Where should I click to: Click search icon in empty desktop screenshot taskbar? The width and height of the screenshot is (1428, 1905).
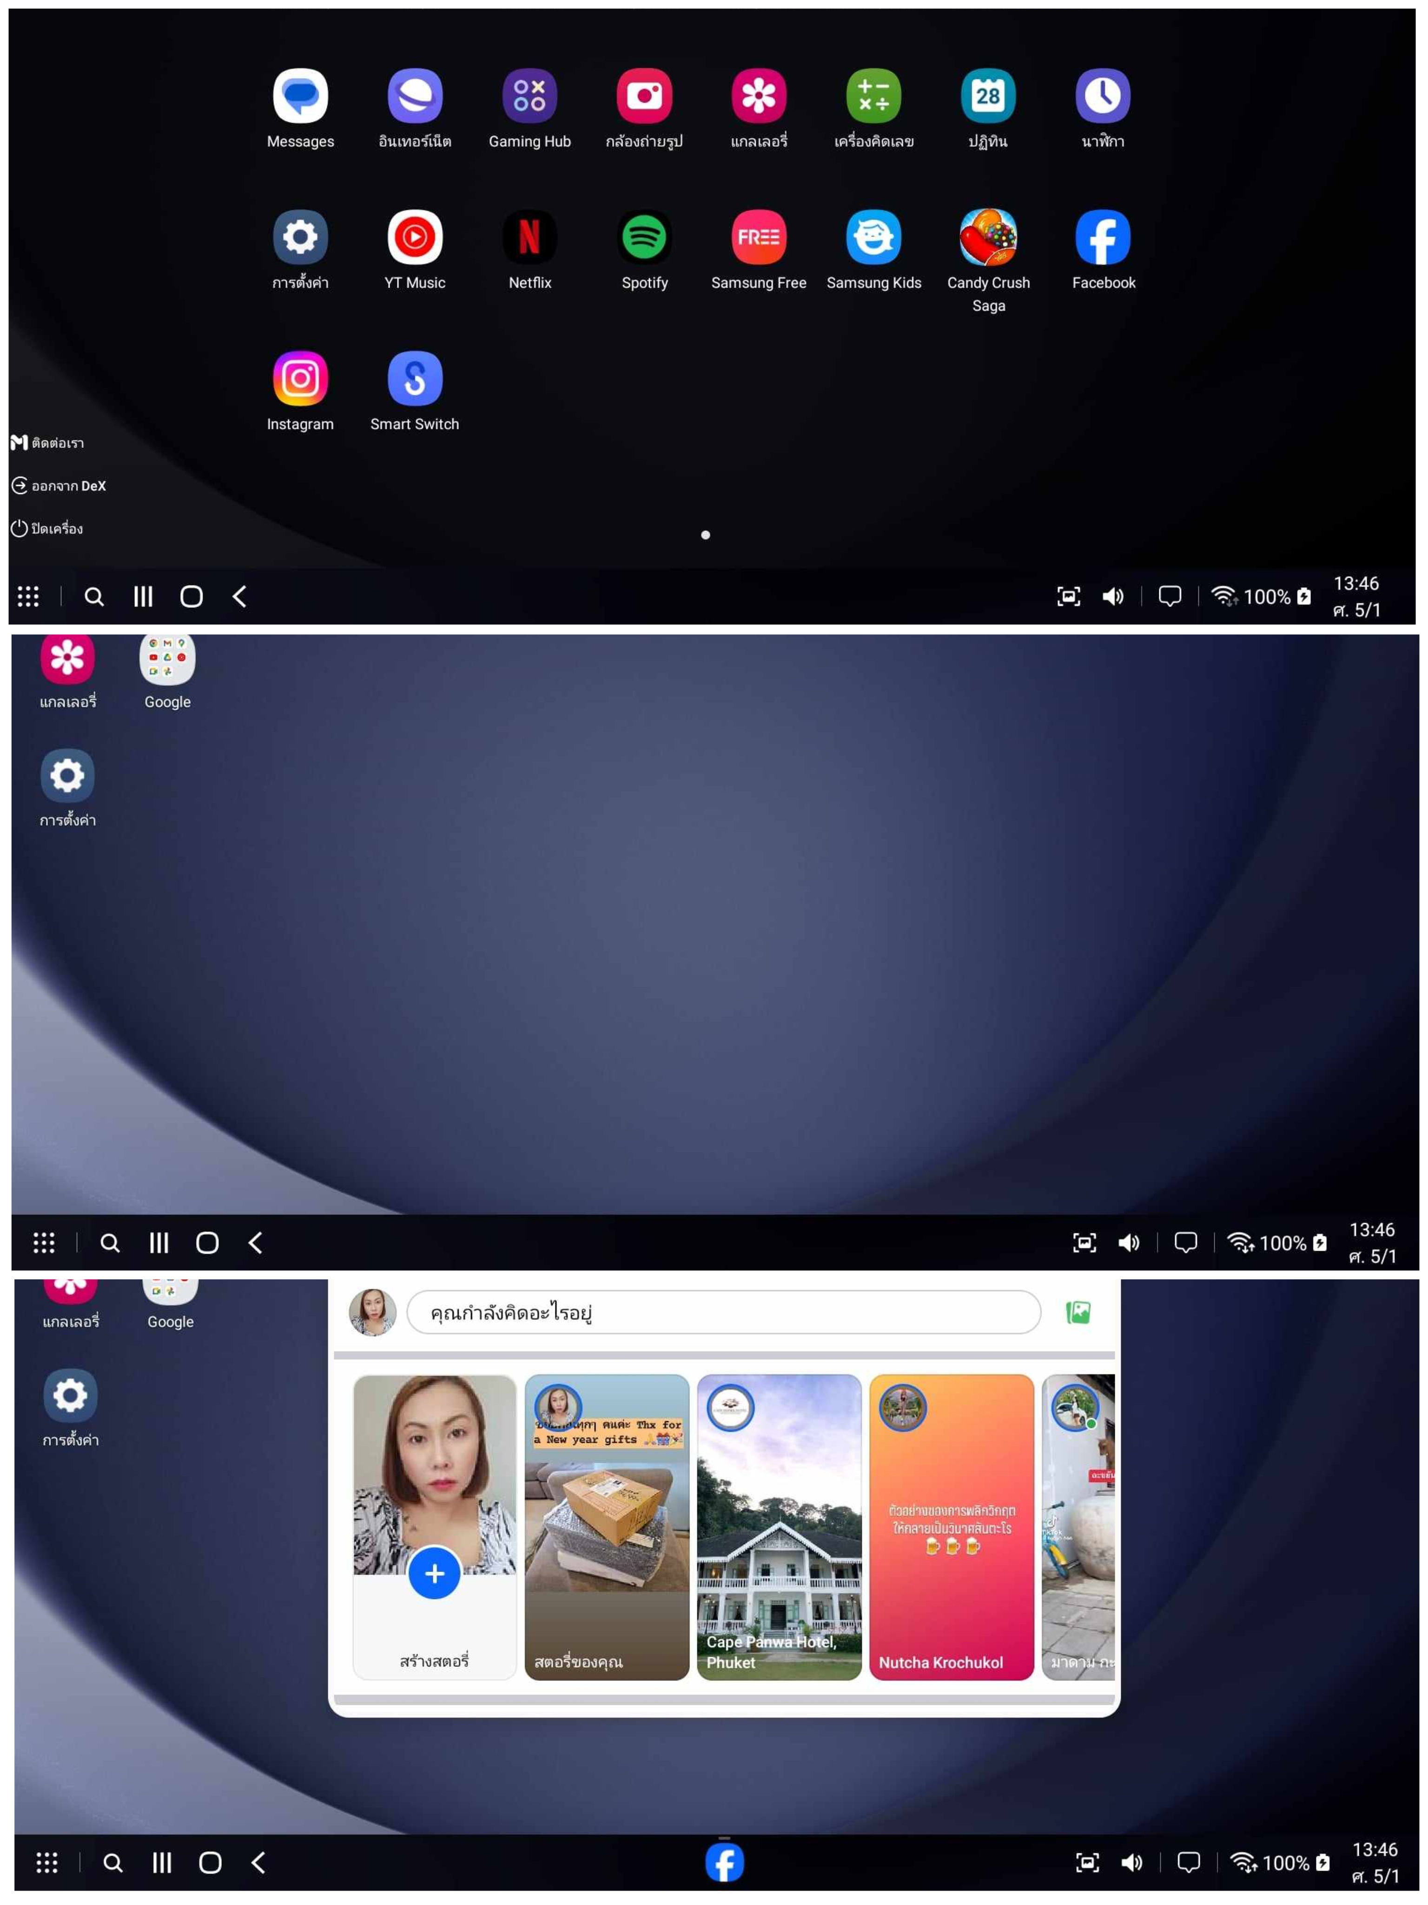coord(109,1243)
